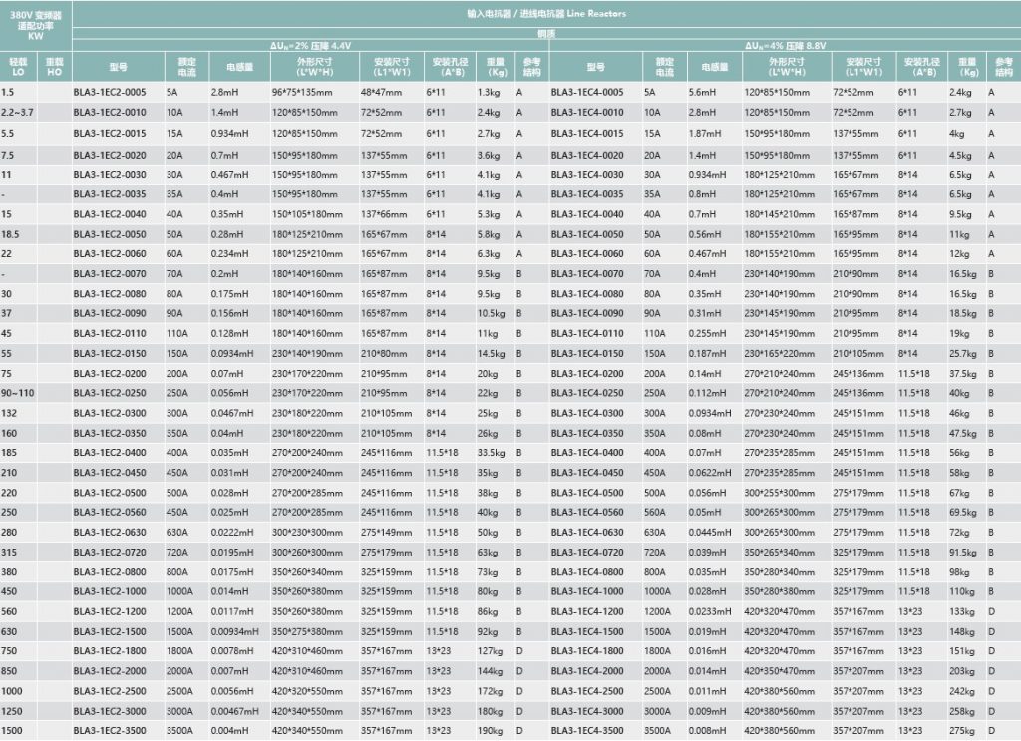Select model BLA3-1EC4-0200

[x=586, y=374]
